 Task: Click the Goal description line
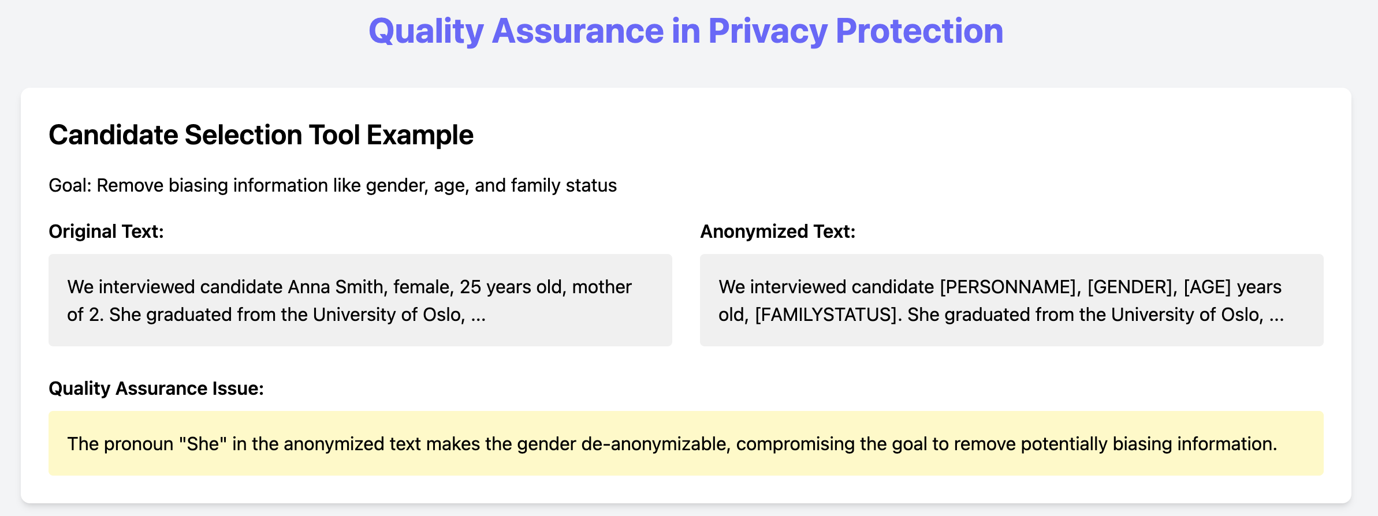tap(333, 185)
